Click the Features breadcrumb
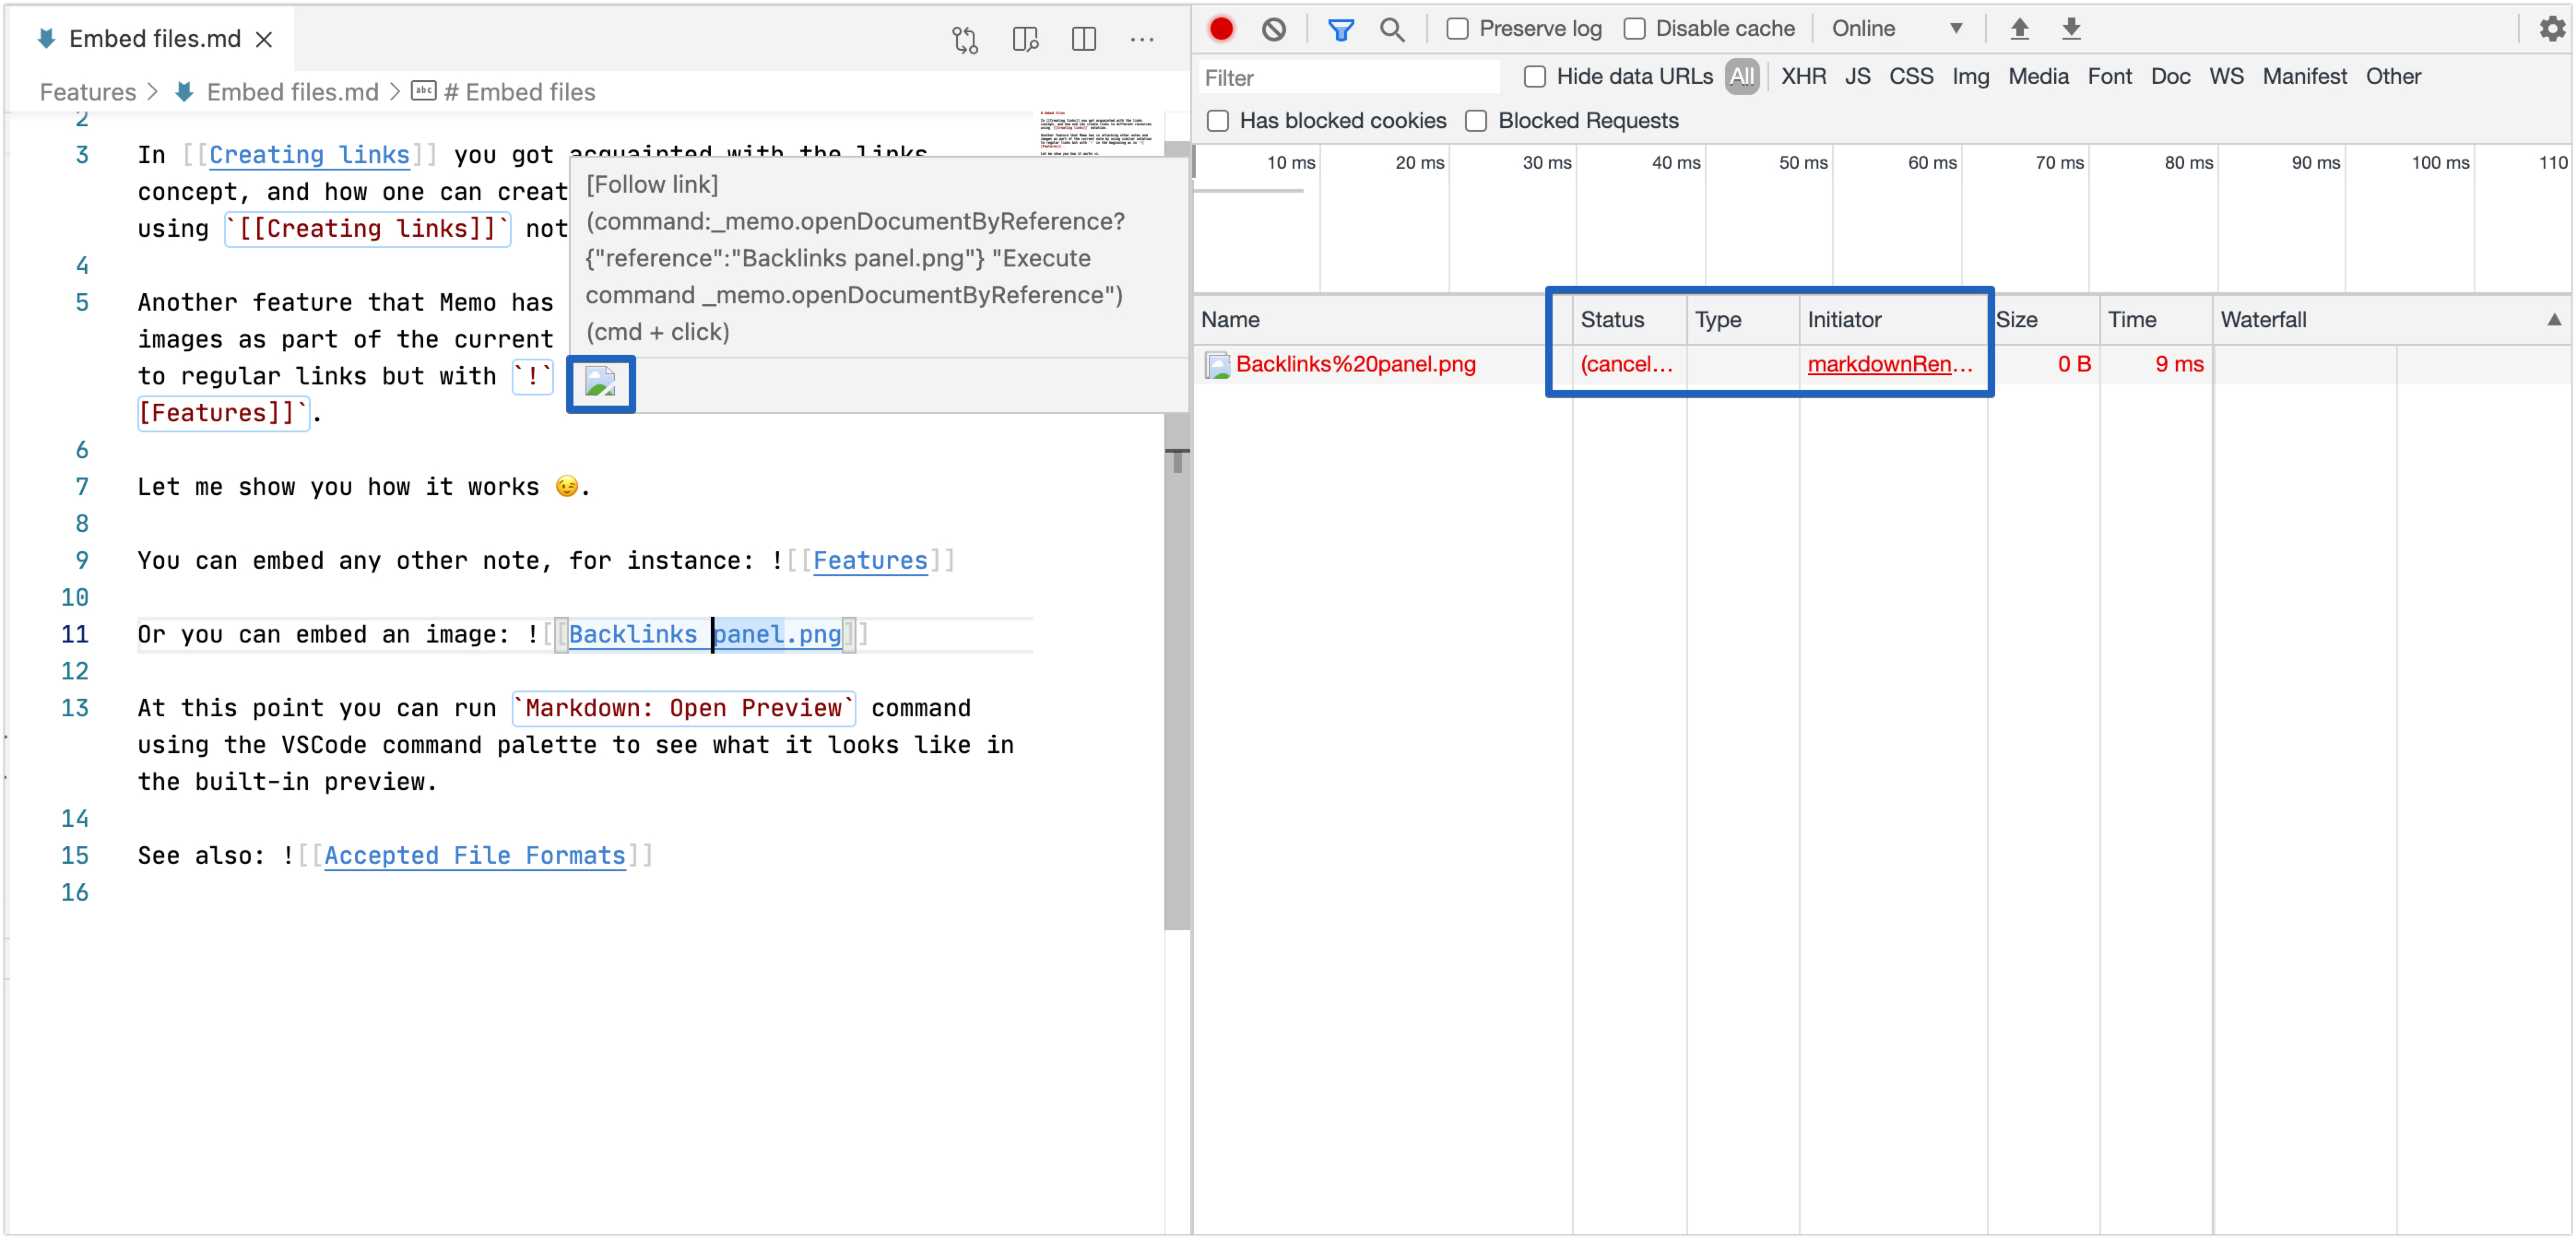2576x1239 pixels. click(x=87, y=92)
